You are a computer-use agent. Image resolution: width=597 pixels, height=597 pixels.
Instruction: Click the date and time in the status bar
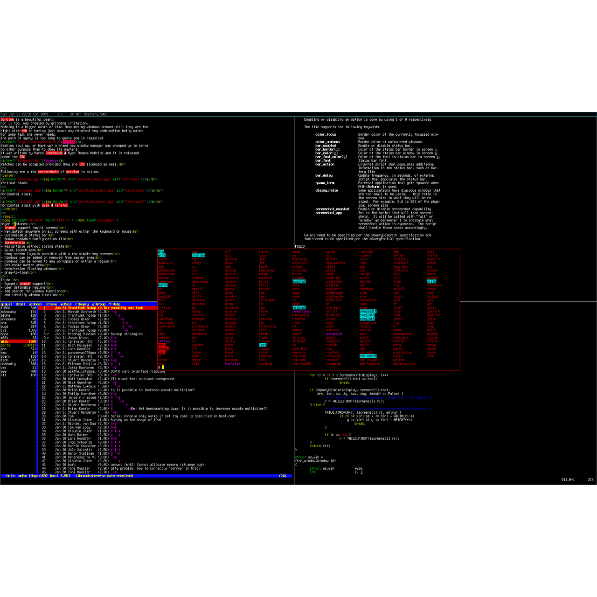(24, 114)
